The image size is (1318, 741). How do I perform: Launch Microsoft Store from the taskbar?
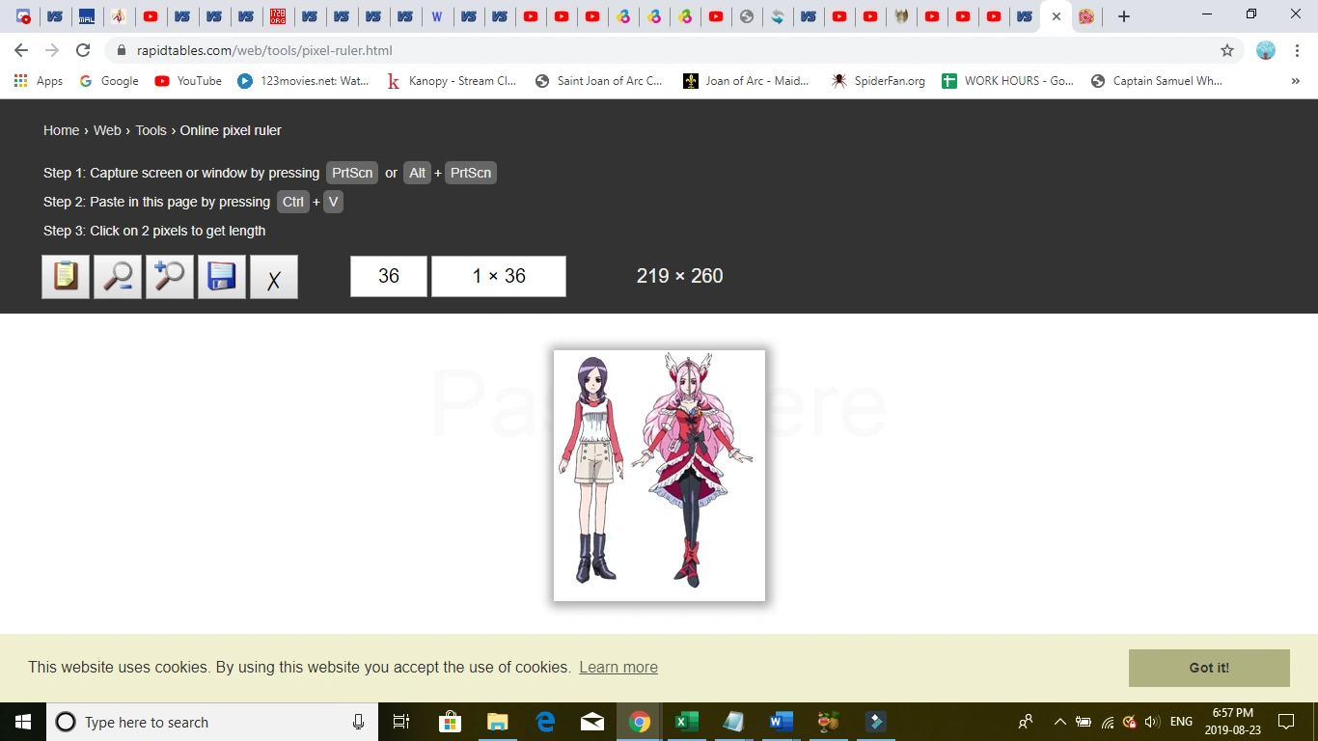tap(450, 722)
